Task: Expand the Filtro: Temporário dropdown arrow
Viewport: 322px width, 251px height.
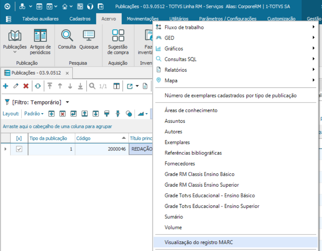Action: (x=67, y=102)
